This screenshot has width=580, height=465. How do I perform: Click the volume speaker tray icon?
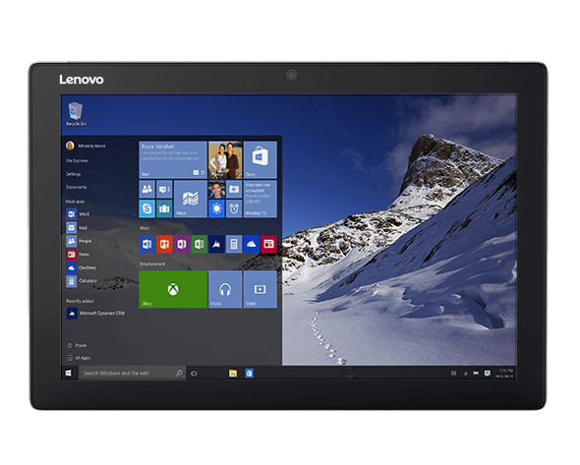pos(453,374)
